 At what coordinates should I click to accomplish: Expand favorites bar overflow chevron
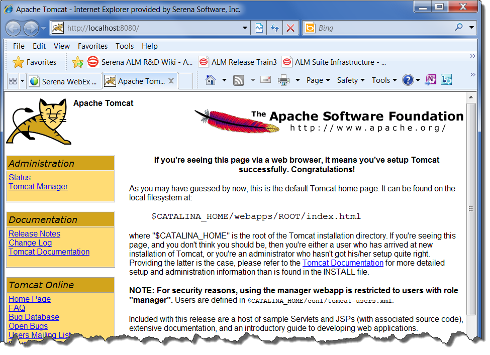pyautogui.click(x=472, y=56)
